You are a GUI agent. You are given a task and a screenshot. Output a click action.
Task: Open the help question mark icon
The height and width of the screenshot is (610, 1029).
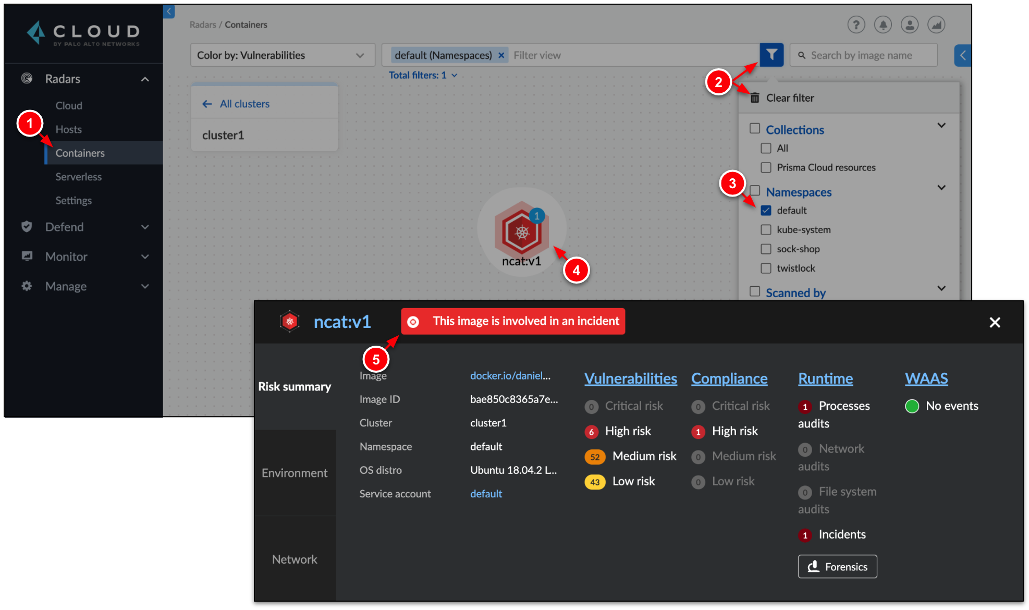coord(856,25)
